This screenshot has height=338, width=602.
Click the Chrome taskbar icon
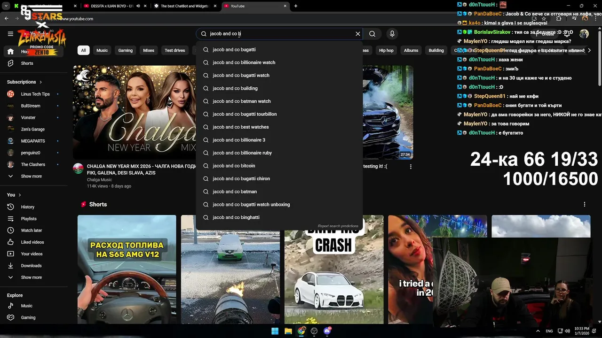tap(301, 331)
